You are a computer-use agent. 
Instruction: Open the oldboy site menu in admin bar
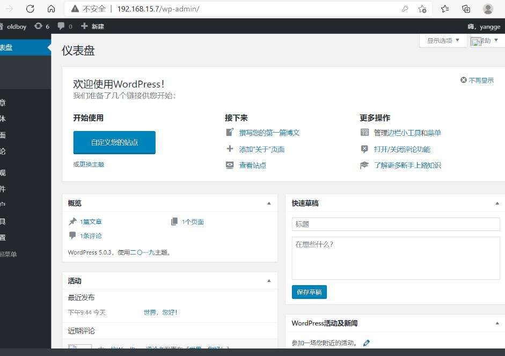(13, 26)
